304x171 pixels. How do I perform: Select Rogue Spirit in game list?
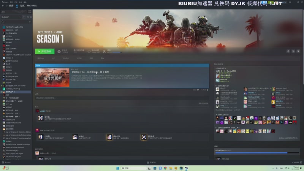click(12, 76)
